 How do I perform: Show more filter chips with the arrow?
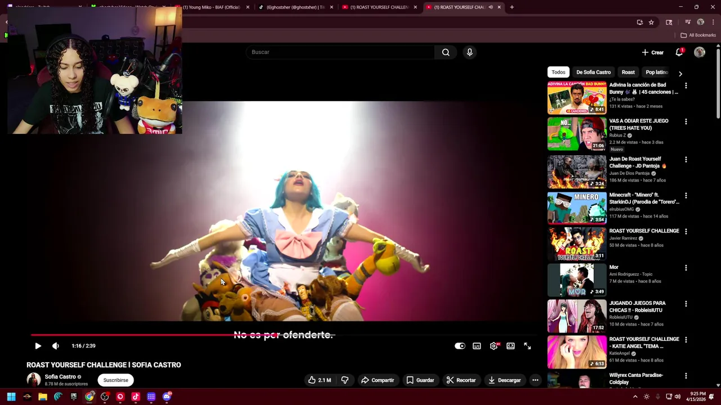coord(680,74)
